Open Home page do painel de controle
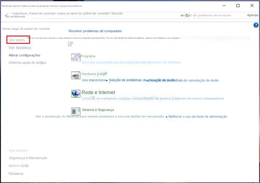This screenshot has width=260, height=183. click(x=26, y=29)
